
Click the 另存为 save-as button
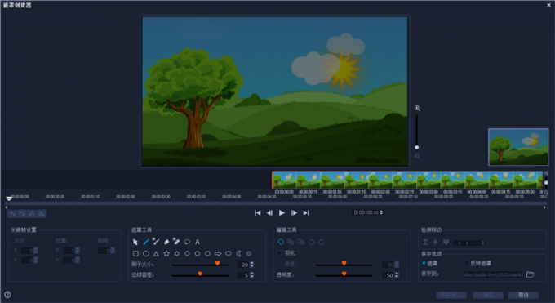(451, 295)
